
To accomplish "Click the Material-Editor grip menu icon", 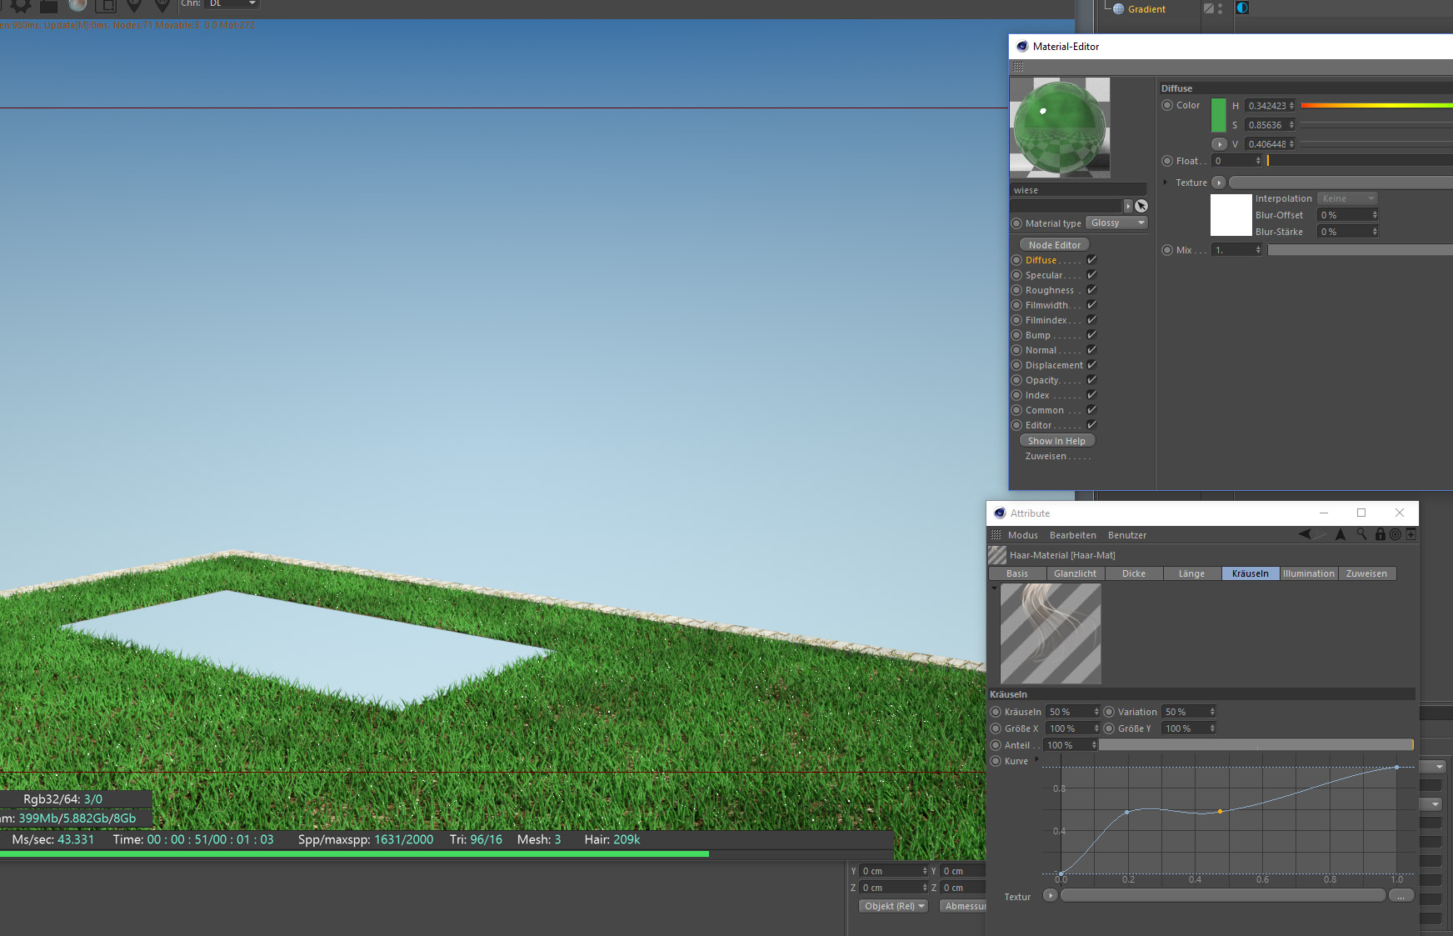I will click(1018, 67).
